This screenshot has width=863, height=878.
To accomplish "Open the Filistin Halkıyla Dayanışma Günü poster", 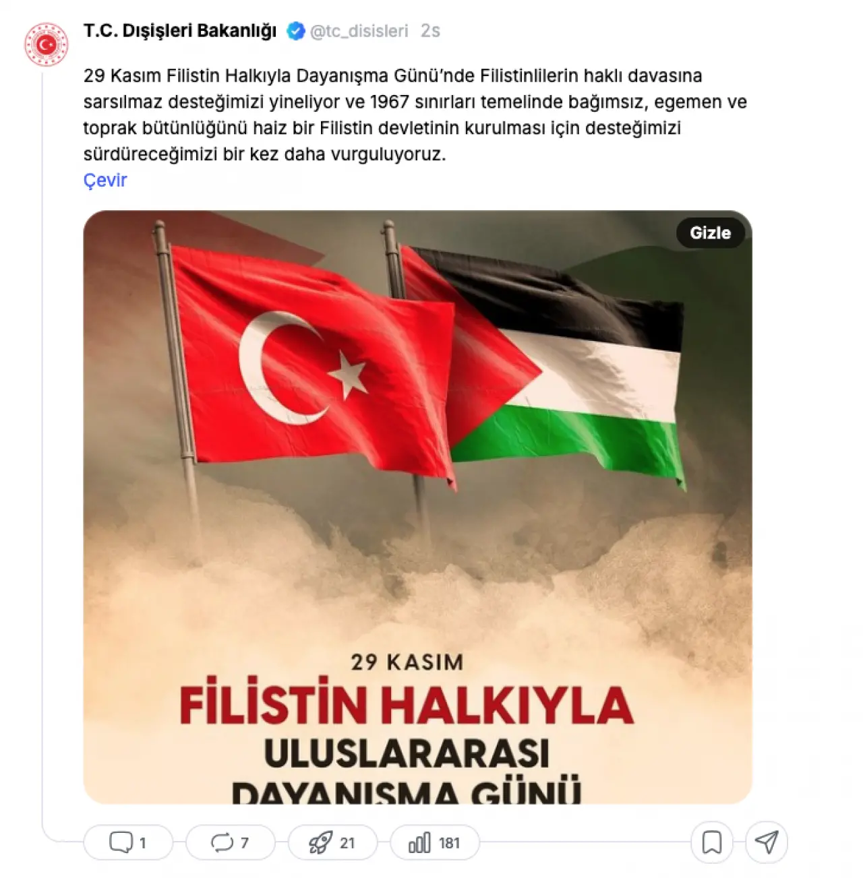I will [x=418, y=507].
